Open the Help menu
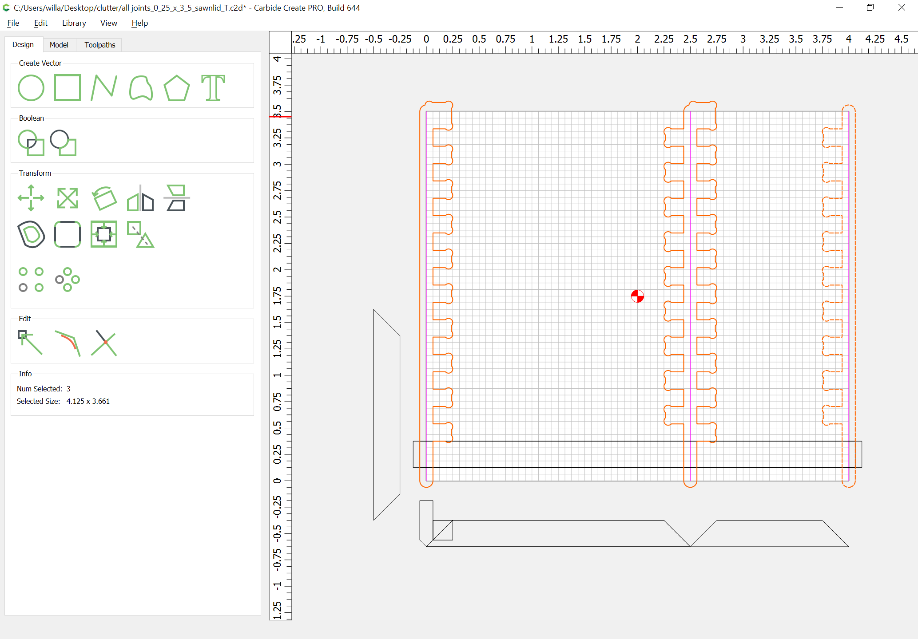This screenshot has height=639, width=918. 139,23
